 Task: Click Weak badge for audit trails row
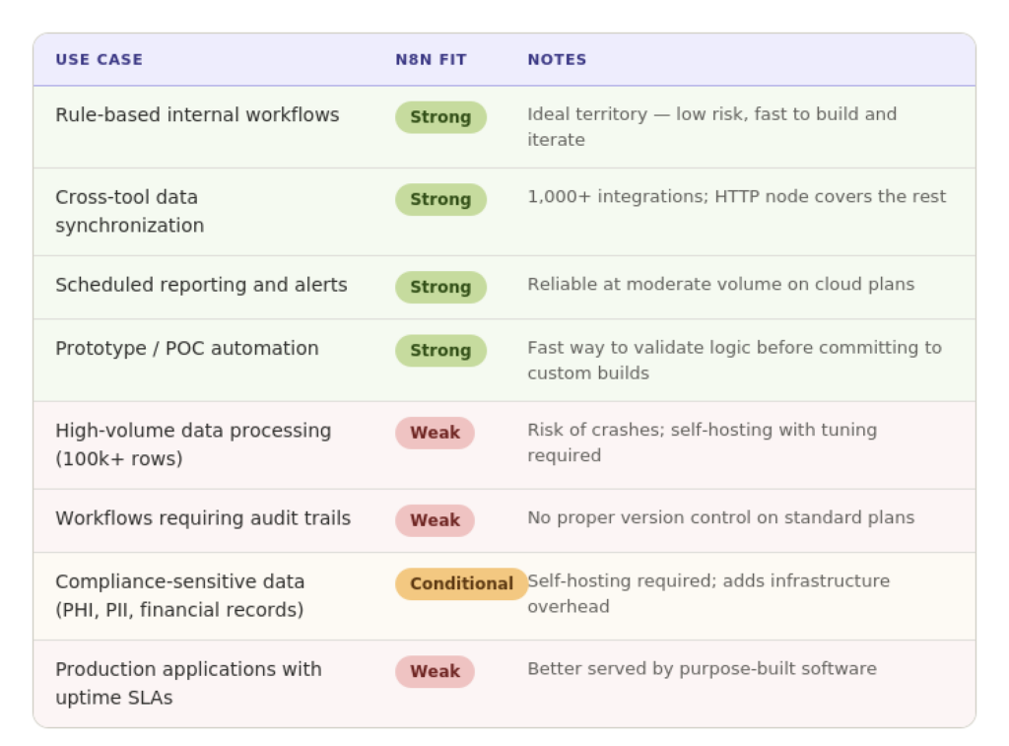(x=435, y=520)
